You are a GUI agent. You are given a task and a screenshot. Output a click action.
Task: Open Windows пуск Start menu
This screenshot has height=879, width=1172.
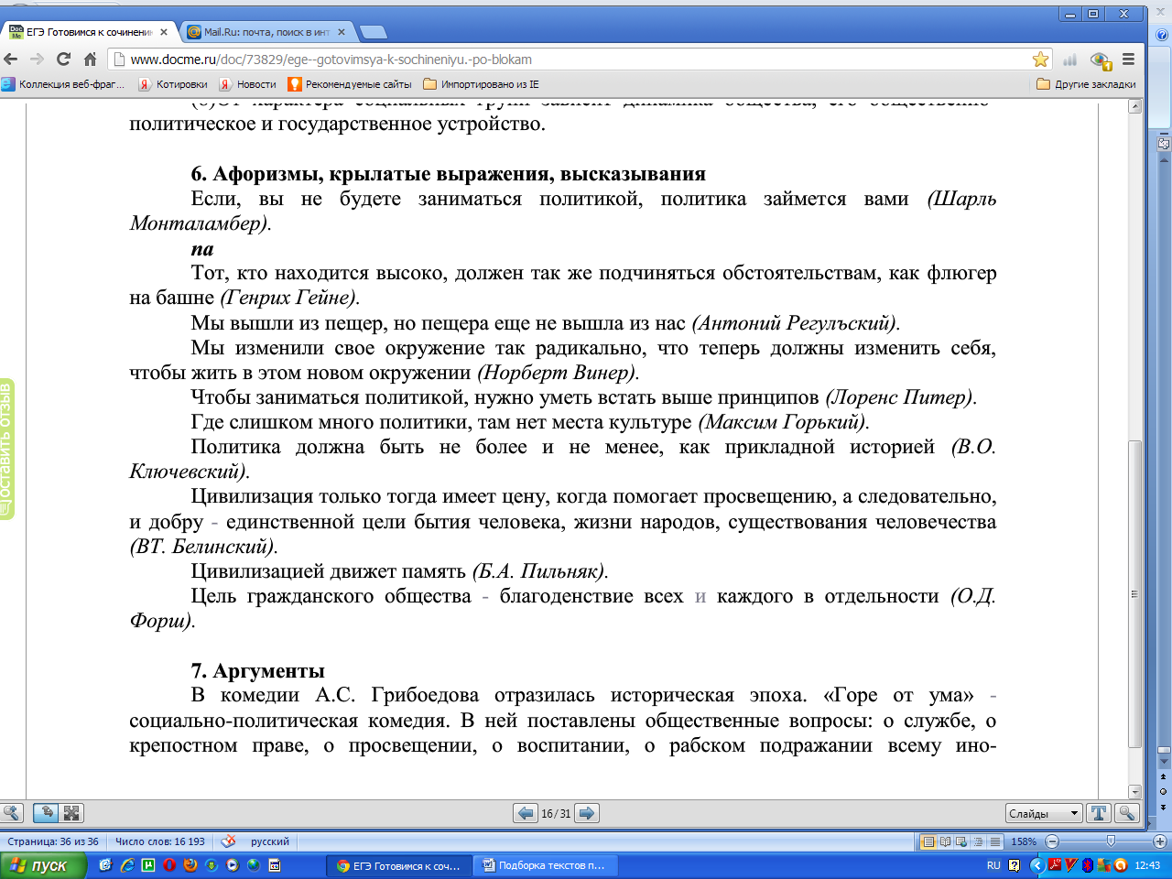[x=43, y=865]
